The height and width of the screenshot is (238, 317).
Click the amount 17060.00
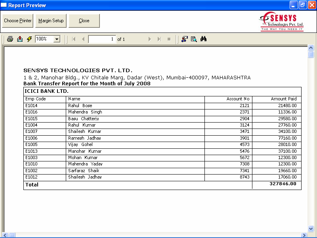[287, 177]
